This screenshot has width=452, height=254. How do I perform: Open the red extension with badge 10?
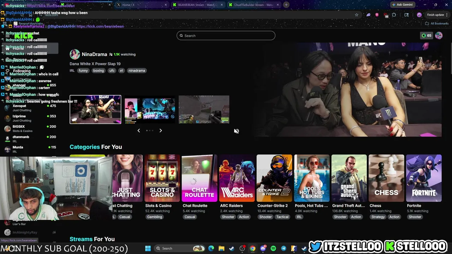coord(386,15)
